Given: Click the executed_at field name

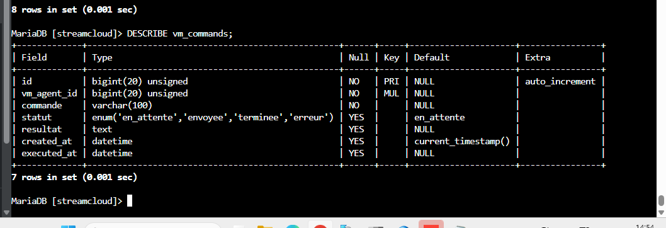Looking at the screenshot, I should pyautogui.click(x=49, y=152).
